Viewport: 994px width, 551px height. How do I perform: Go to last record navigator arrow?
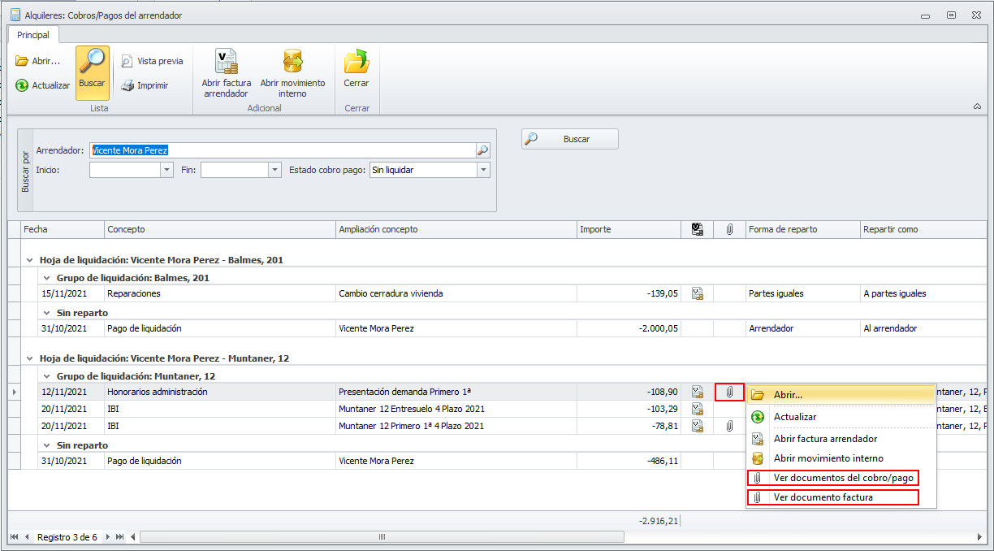(120, 537)
